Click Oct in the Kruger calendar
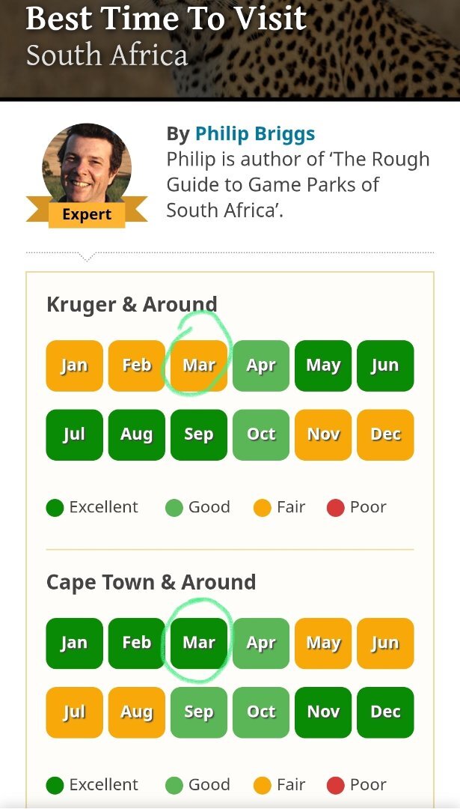 pos(261,434)
